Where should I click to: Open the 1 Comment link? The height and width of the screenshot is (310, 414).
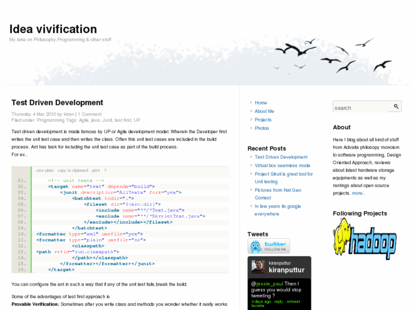89,114
